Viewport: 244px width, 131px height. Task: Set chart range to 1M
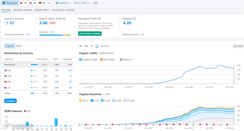(80, 46)
